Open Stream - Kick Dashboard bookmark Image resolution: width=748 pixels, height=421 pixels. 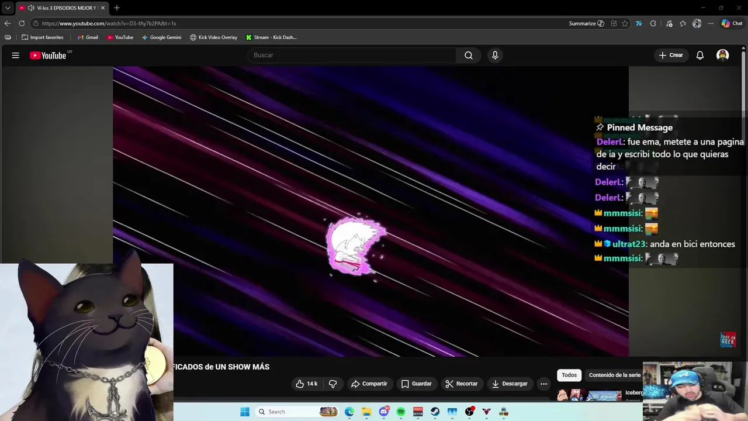[271, 37]
